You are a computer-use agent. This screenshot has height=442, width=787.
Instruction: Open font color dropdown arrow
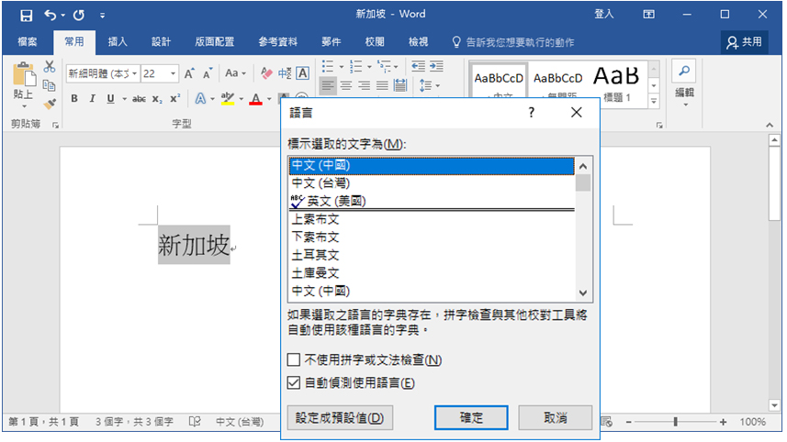270,99
